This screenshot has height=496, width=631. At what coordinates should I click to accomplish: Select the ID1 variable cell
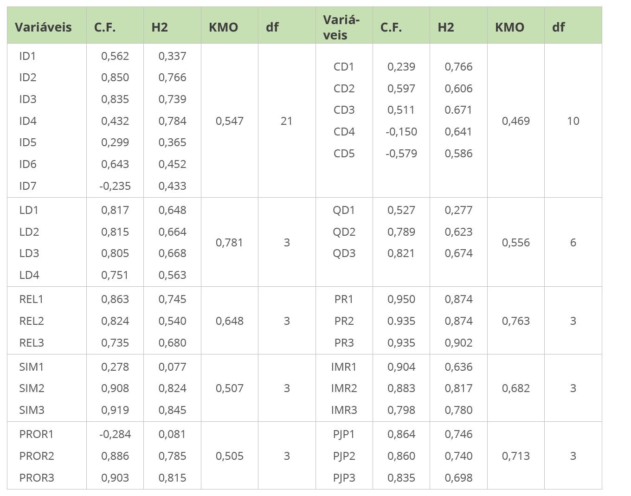click(x=27, y=56)
